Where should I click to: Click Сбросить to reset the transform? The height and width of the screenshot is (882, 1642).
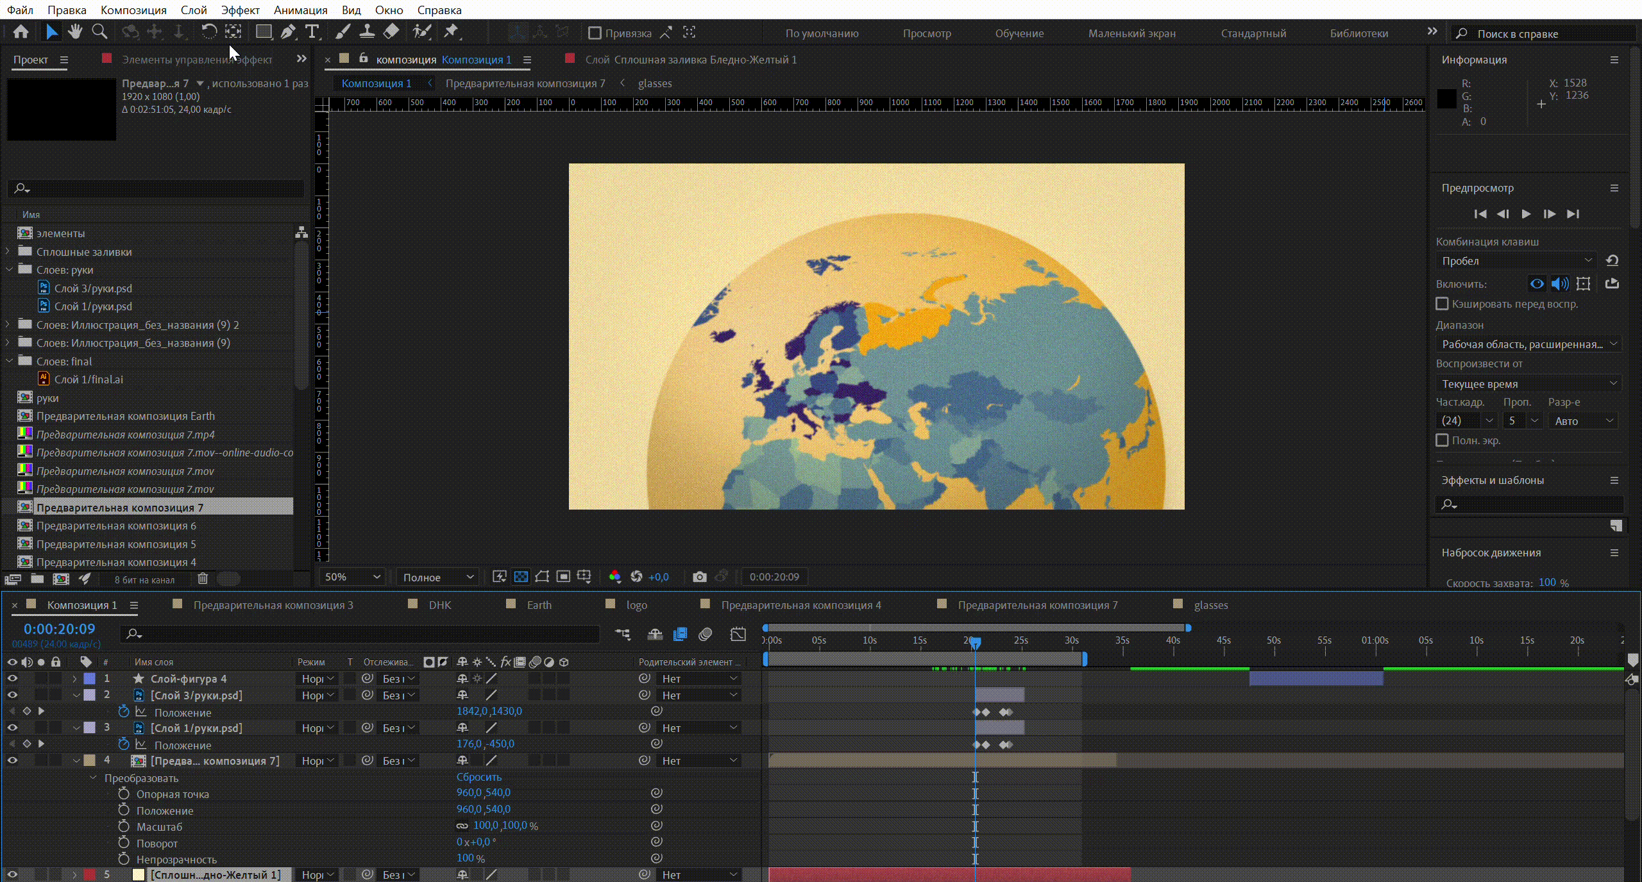click(x=478, y=777)
